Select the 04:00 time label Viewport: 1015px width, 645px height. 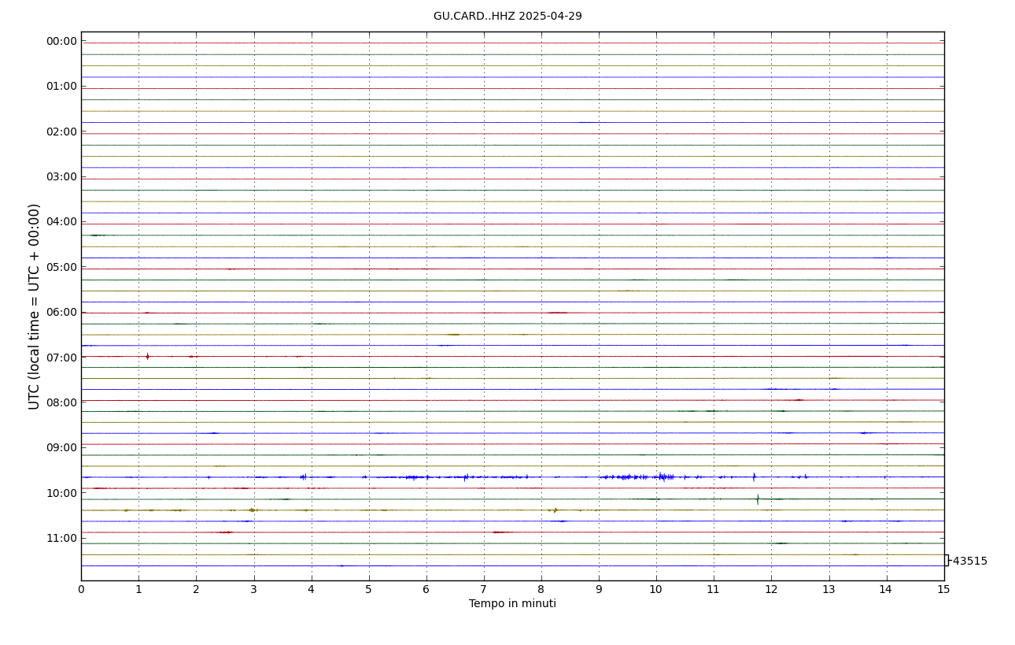click(x=62, y=222)
